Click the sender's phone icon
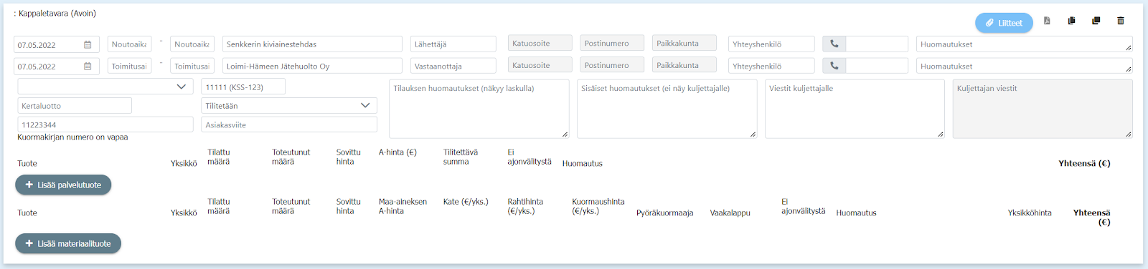1148x269 pixels. [x=834, y=44]
